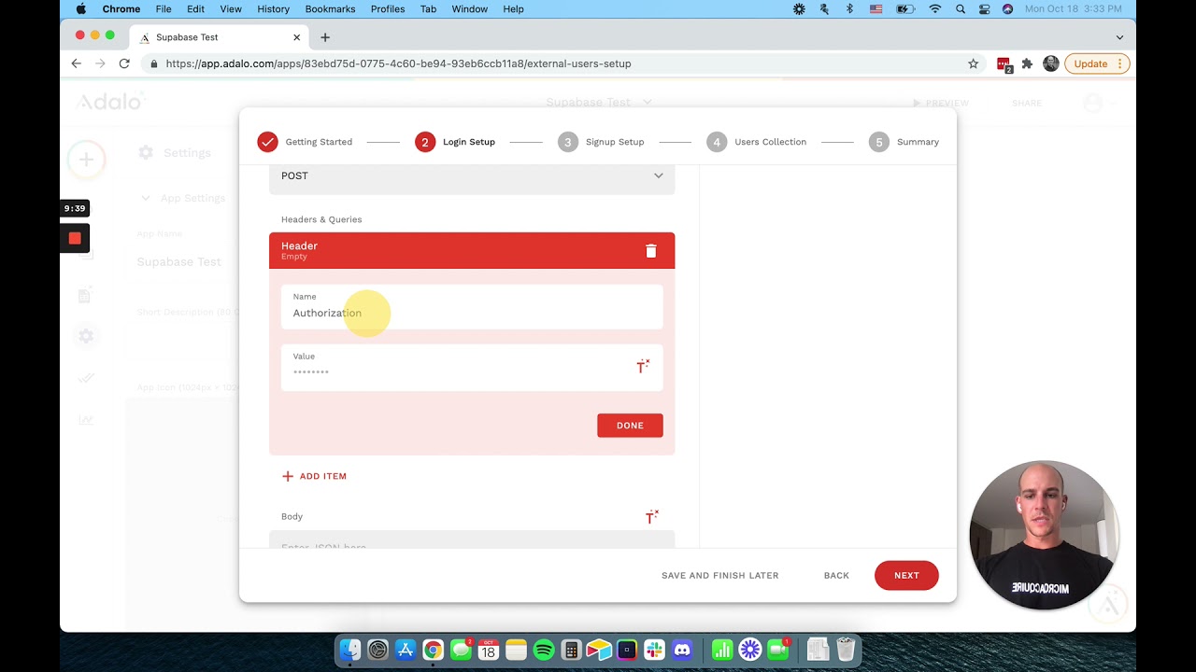
Task: Open Spotify in the Dock
Action: [x=544, y=650]
